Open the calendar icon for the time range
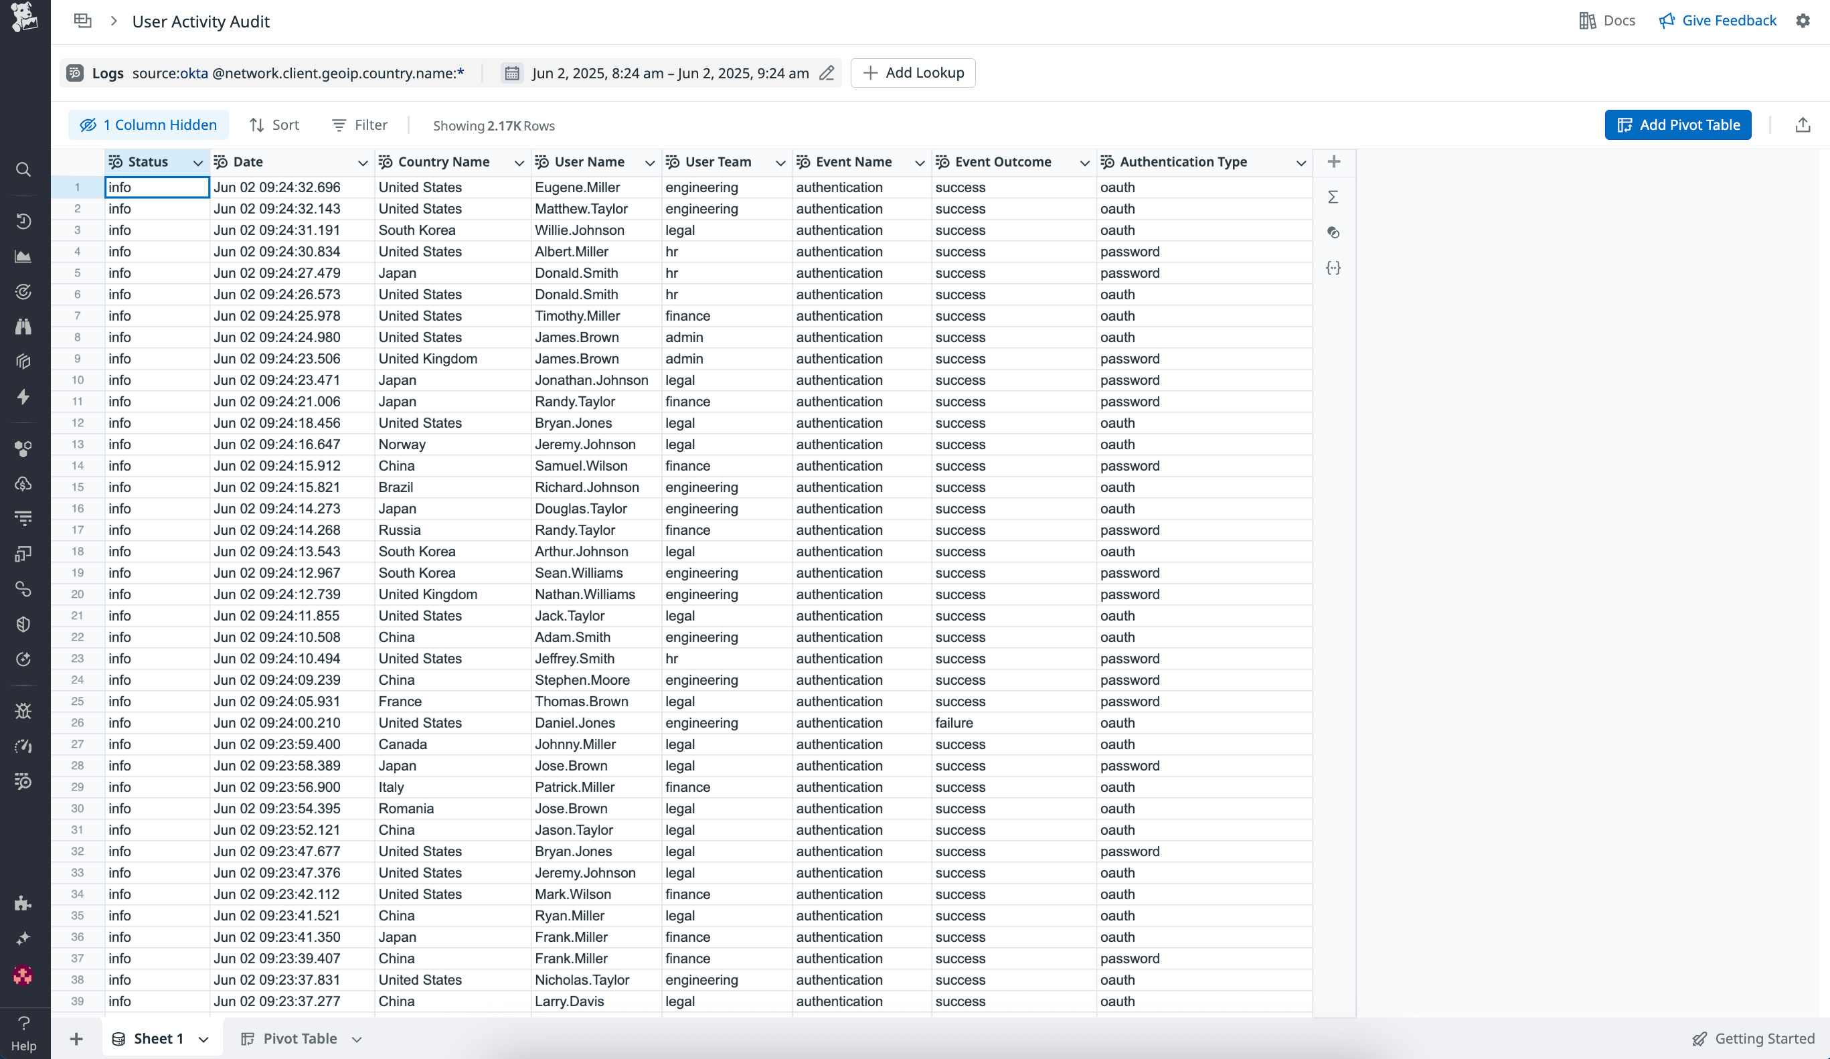Viewport: 1830px width, 1059px height. 512,73
